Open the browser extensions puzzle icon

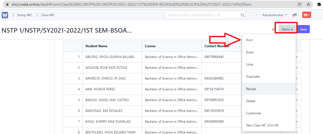coord(319,4)
